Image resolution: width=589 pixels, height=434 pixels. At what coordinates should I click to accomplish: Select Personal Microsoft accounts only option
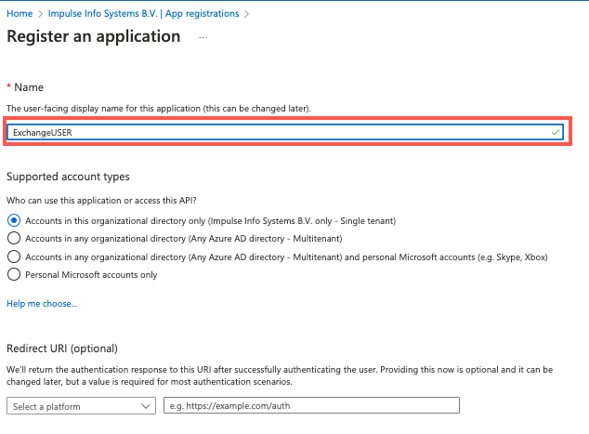point(14,274)
